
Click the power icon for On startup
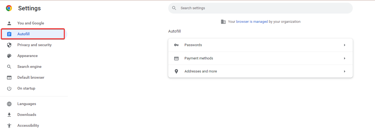click(x=9, y=88)
